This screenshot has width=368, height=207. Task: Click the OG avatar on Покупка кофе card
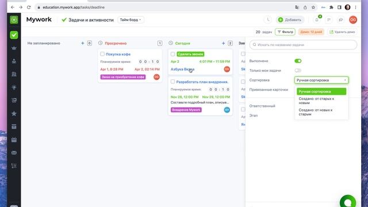click(x=156, y=77)
